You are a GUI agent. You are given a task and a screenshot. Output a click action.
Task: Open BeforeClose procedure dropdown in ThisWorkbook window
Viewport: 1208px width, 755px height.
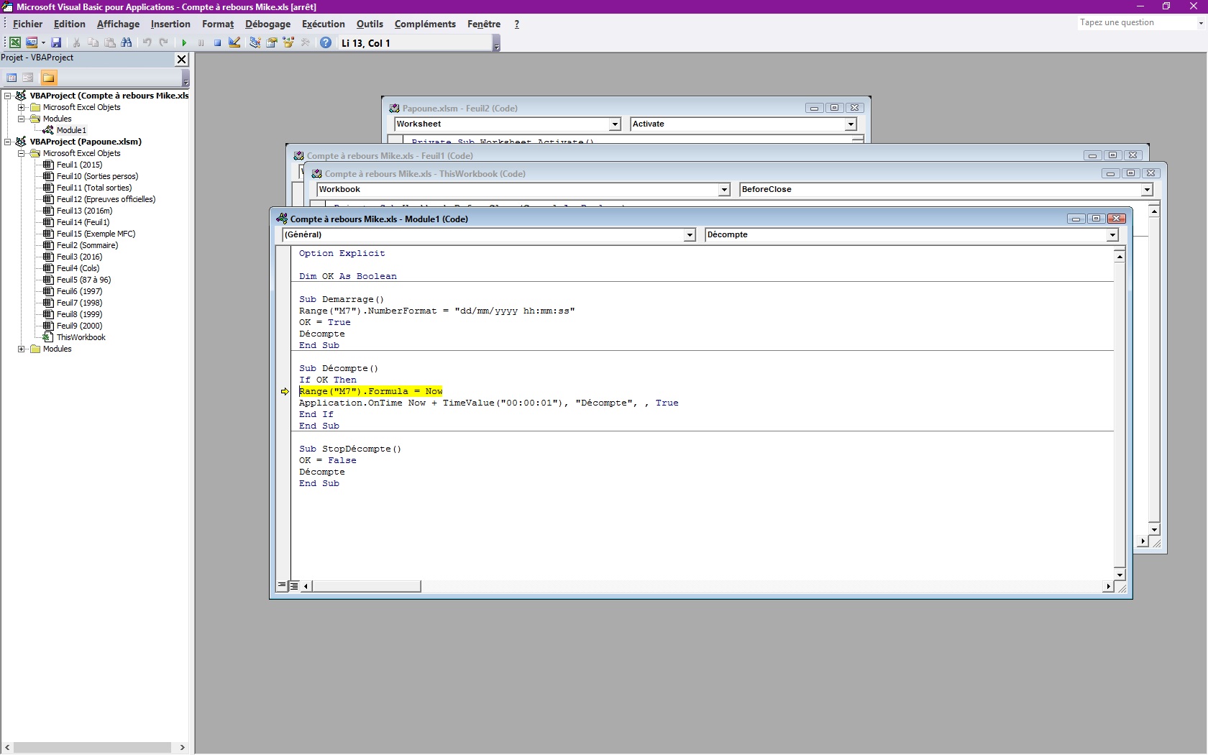(1147, 190)
